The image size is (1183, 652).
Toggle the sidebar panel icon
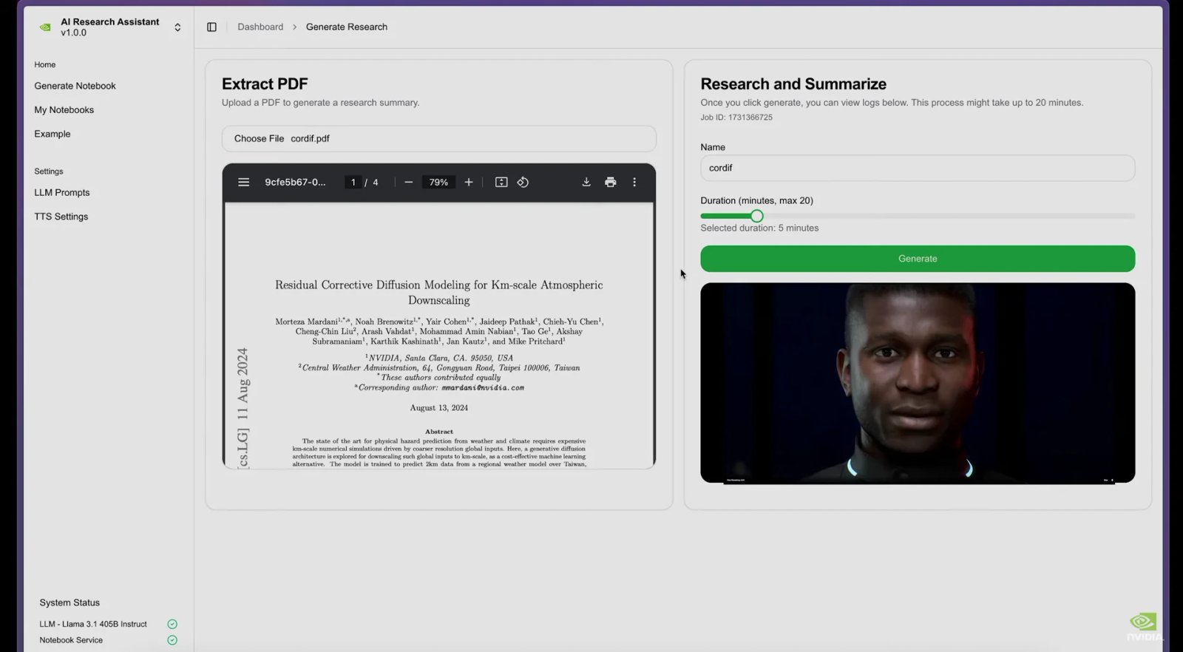[x=211, y=27]
